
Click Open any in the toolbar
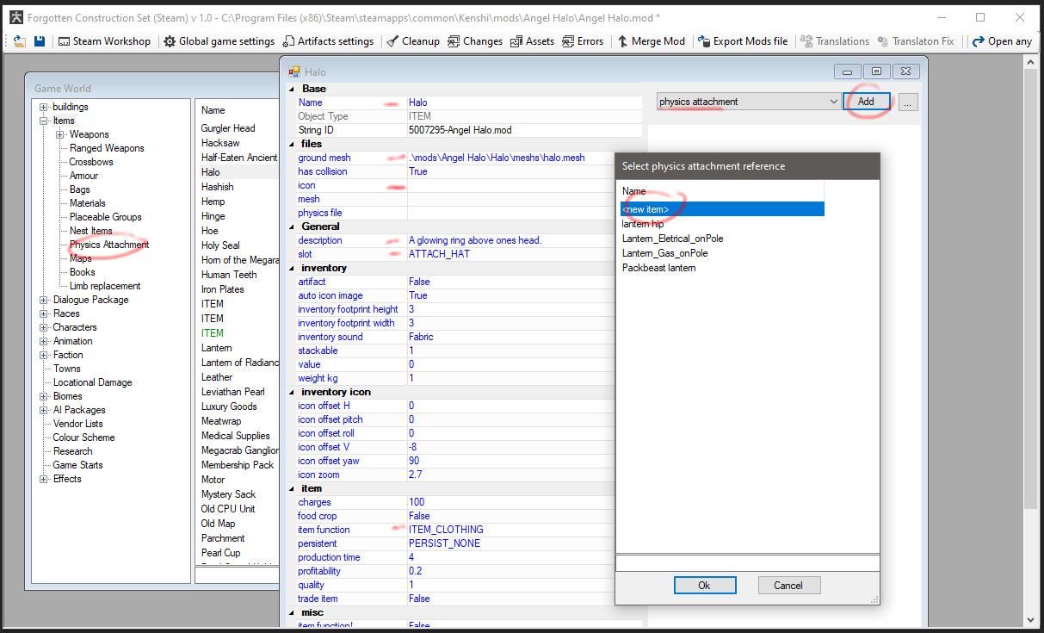[x=1002, y=41]
